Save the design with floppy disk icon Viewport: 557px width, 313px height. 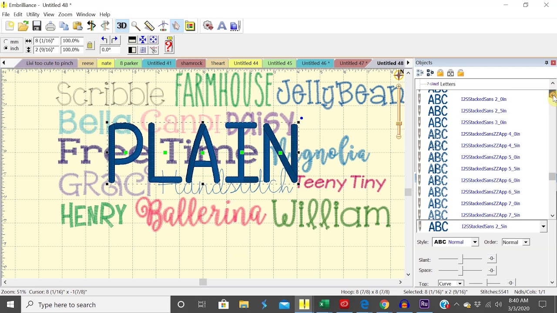(37, 26)
